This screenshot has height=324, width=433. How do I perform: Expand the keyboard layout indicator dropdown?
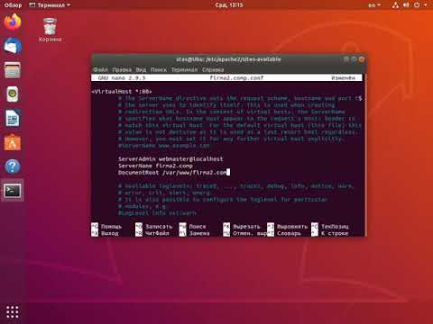[x=374, y=5]
